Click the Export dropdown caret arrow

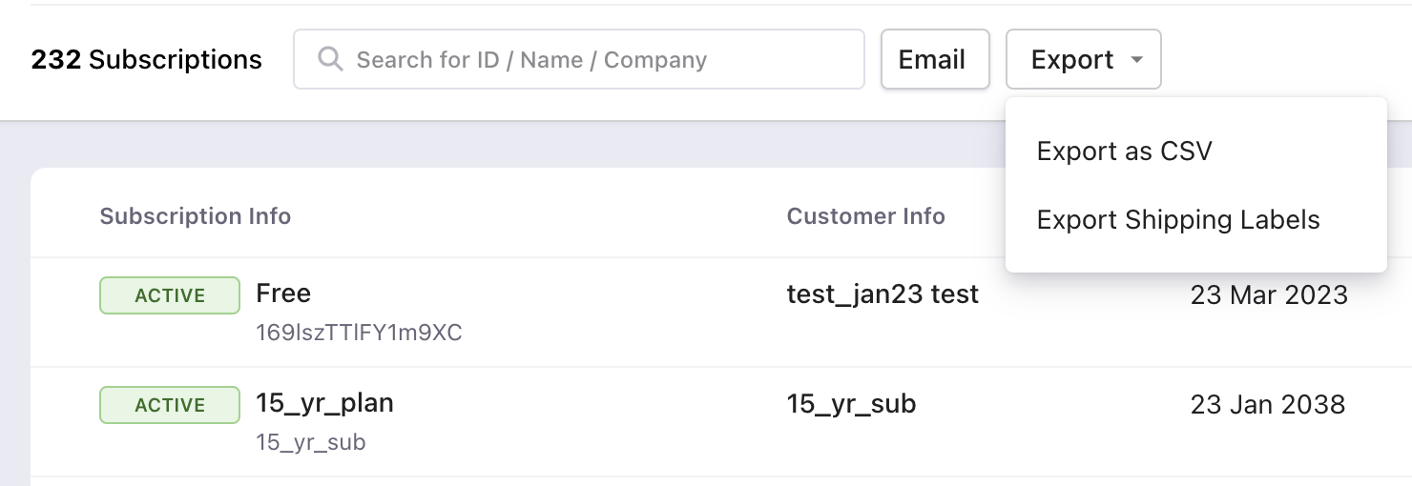[x=1136, y=60]
